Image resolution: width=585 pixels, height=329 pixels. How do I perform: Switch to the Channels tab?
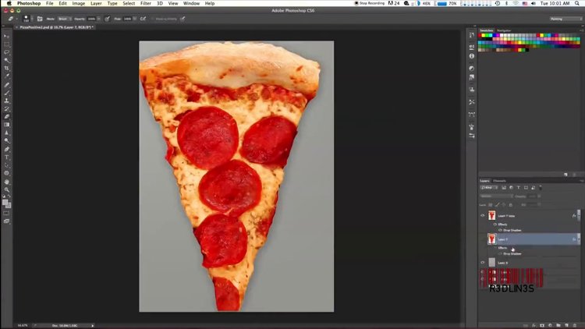499,181
